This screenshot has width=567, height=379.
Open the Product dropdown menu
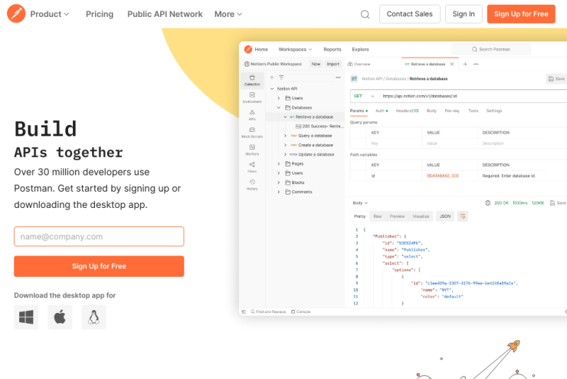click(50, 14)
